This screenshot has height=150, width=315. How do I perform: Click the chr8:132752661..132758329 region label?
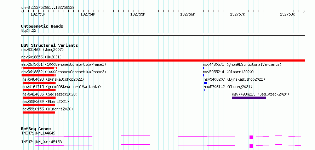48,7
